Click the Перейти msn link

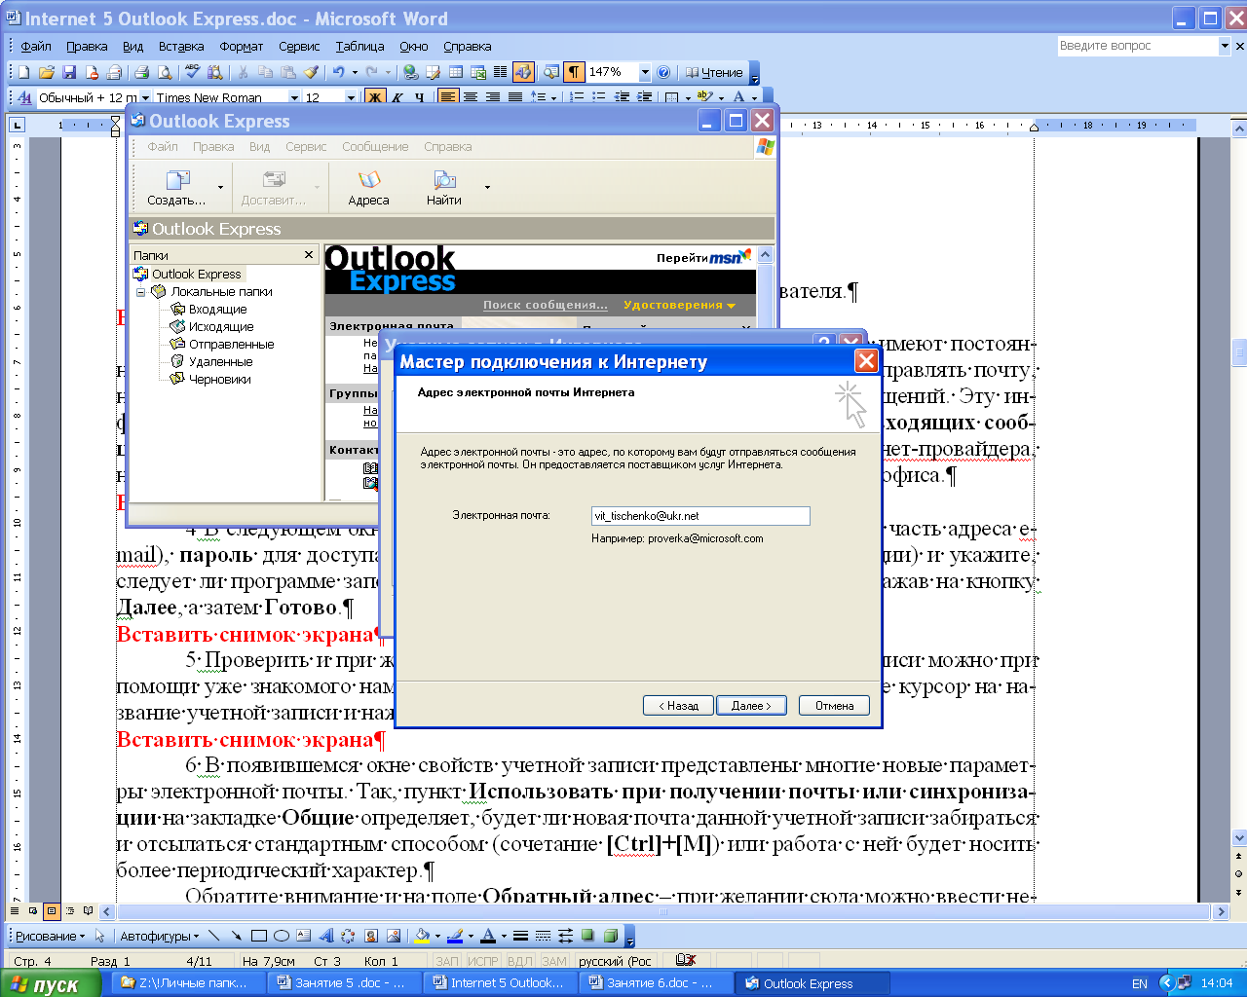click(x=703, y=257)
